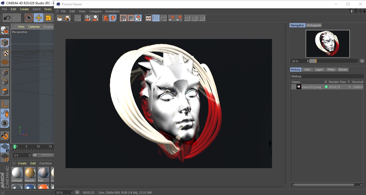Open the Compare menu in Picture Viewer
Image resolution: width=366 pixels, height=195 pixels.
click(95, 11)
